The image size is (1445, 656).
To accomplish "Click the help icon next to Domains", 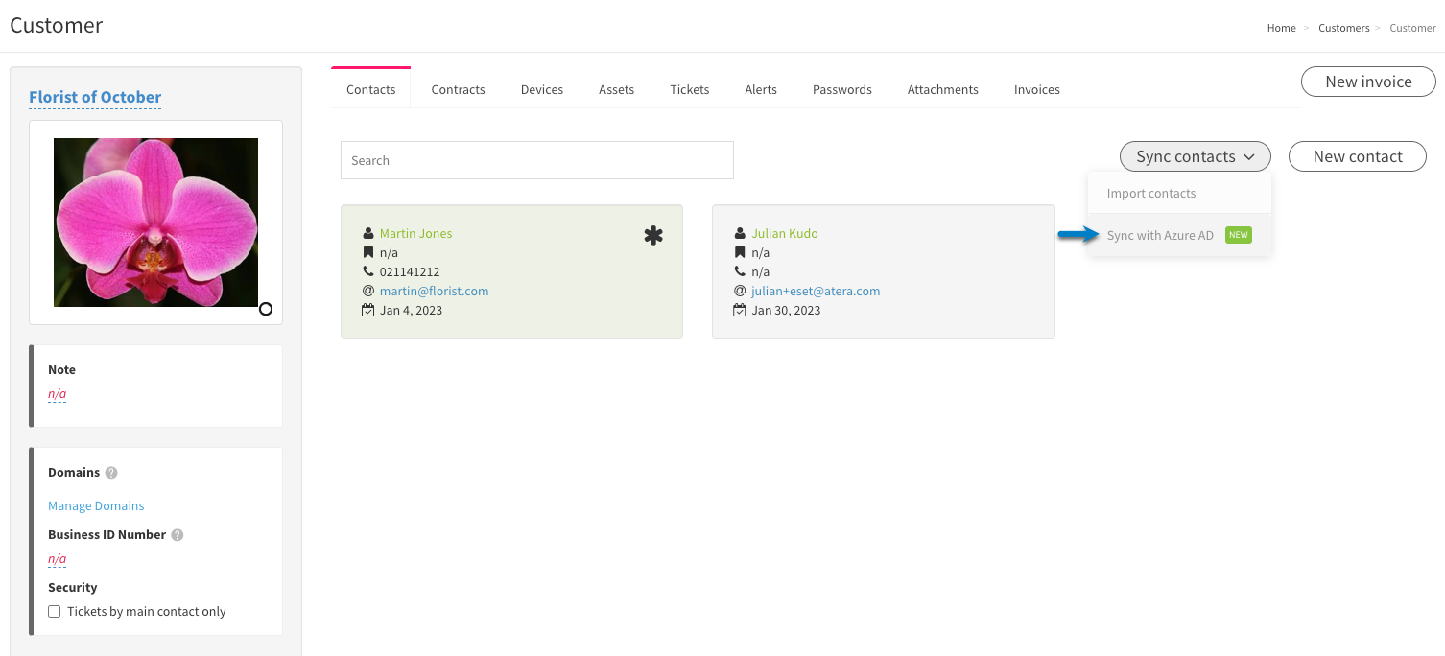I will [x=111, y=473].
